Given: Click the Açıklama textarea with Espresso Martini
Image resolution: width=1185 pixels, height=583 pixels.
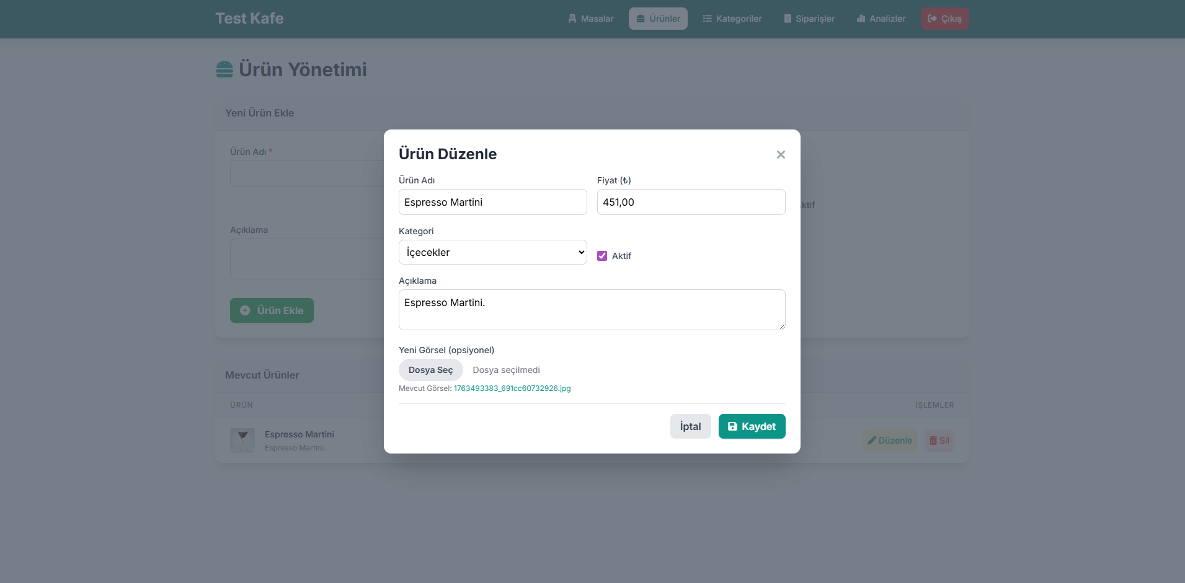Looking at the screenshot, I should [x=592, y=310].
